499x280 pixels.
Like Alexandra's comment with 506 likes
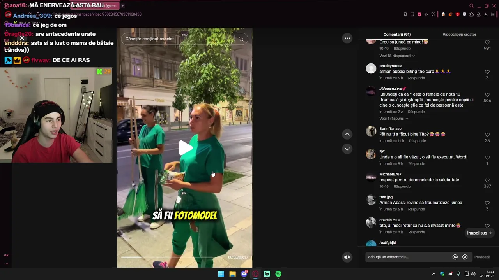[487, 95]
